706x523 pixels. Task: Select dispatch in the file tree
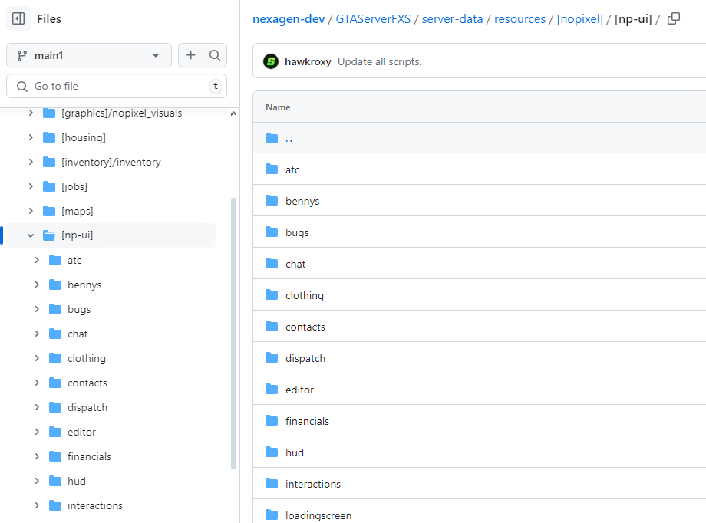tap(87, 407)
